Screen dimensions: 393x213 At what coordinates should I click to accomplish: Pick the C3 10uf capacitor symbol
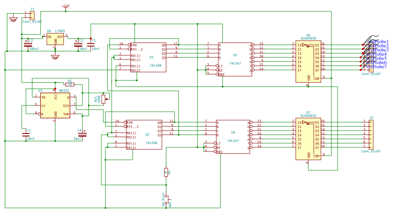[78, 44]
